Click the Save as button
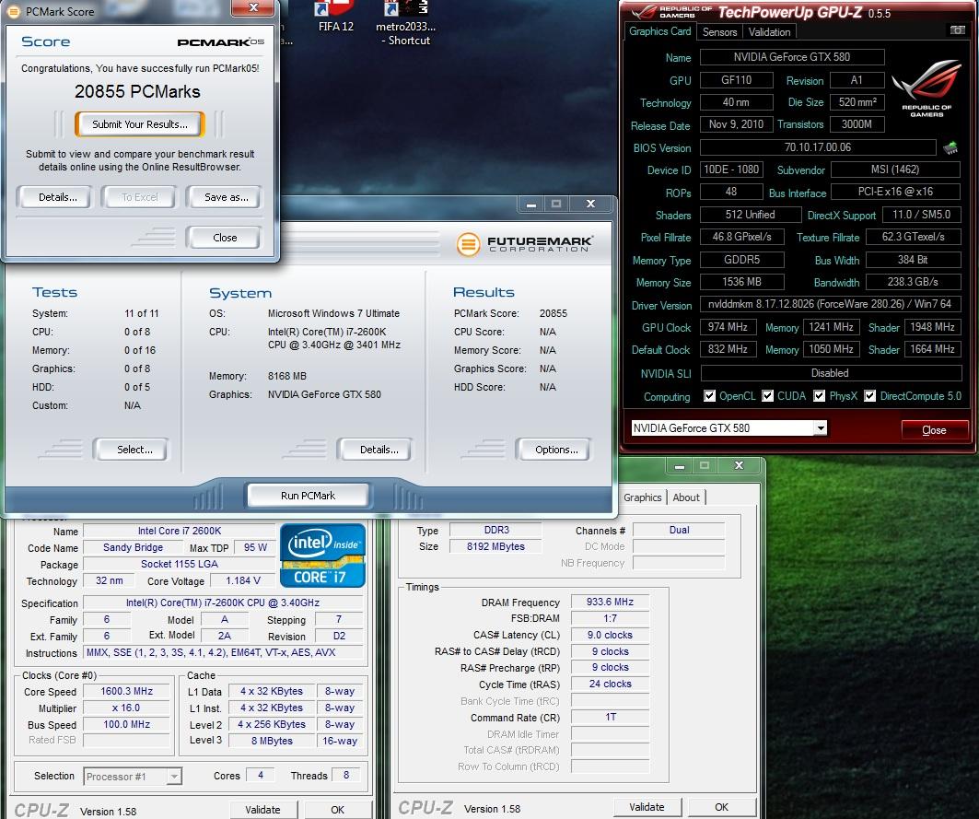This screenshot has width=979, height=819. coord(226,197)
